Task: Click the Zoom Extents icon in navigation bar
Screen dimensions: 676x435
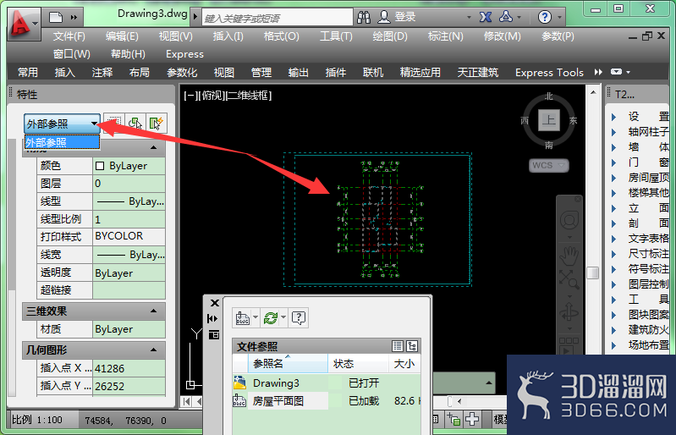Action: [569, 279]
